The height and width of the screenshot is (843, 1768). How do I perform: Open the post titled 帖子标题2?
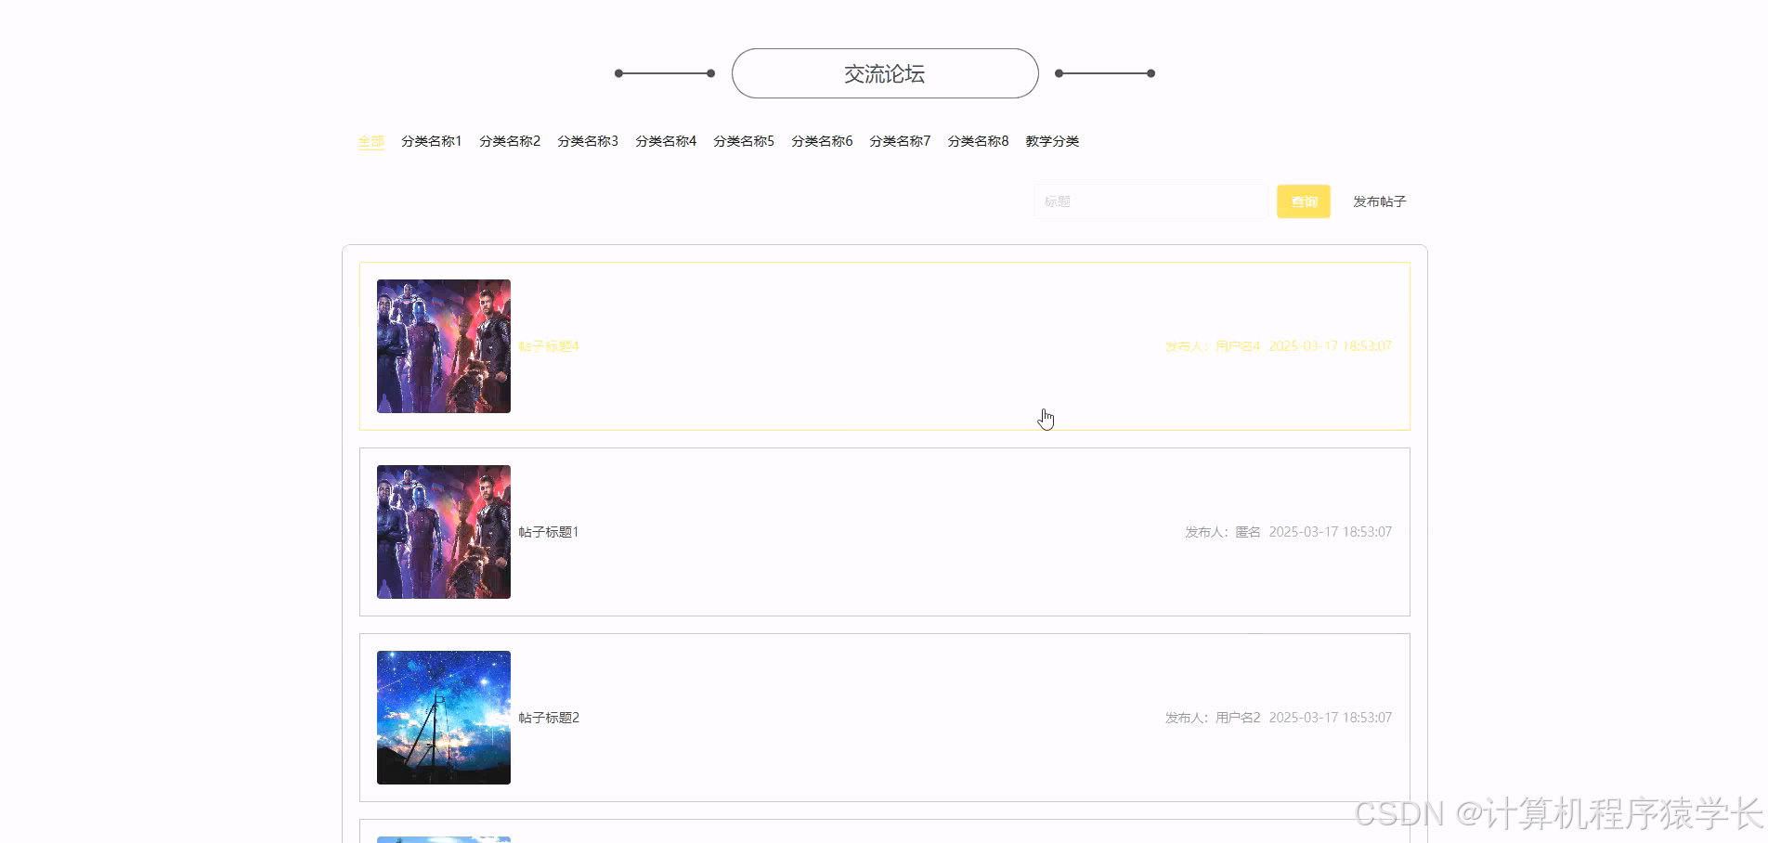[549, 718]
